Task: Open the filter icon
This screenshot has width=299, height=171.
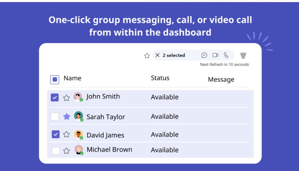Action: (x=243, y=55)
